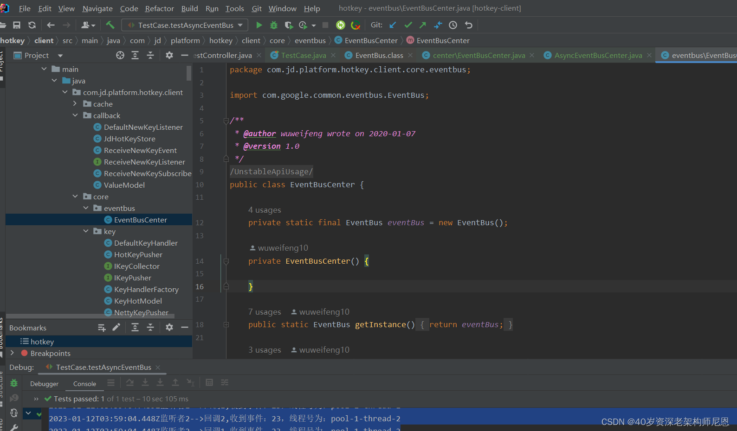Viewport: 737px width, 431px height.
Task: Run TestCase with the green play icon
Action: click(x=259, y=25)
